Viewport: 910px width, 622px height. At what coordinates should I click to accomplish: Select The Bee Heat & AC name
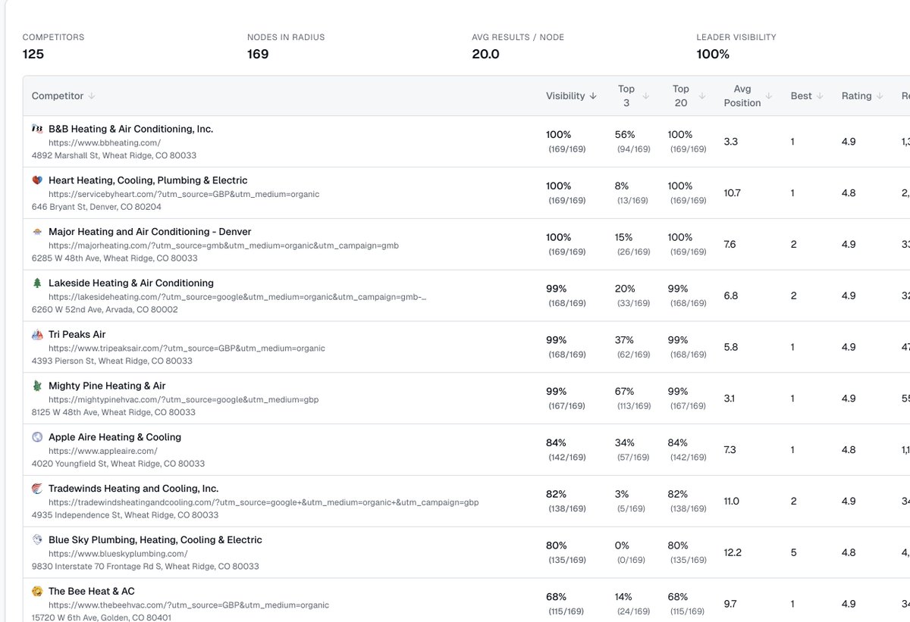(92, 591)
